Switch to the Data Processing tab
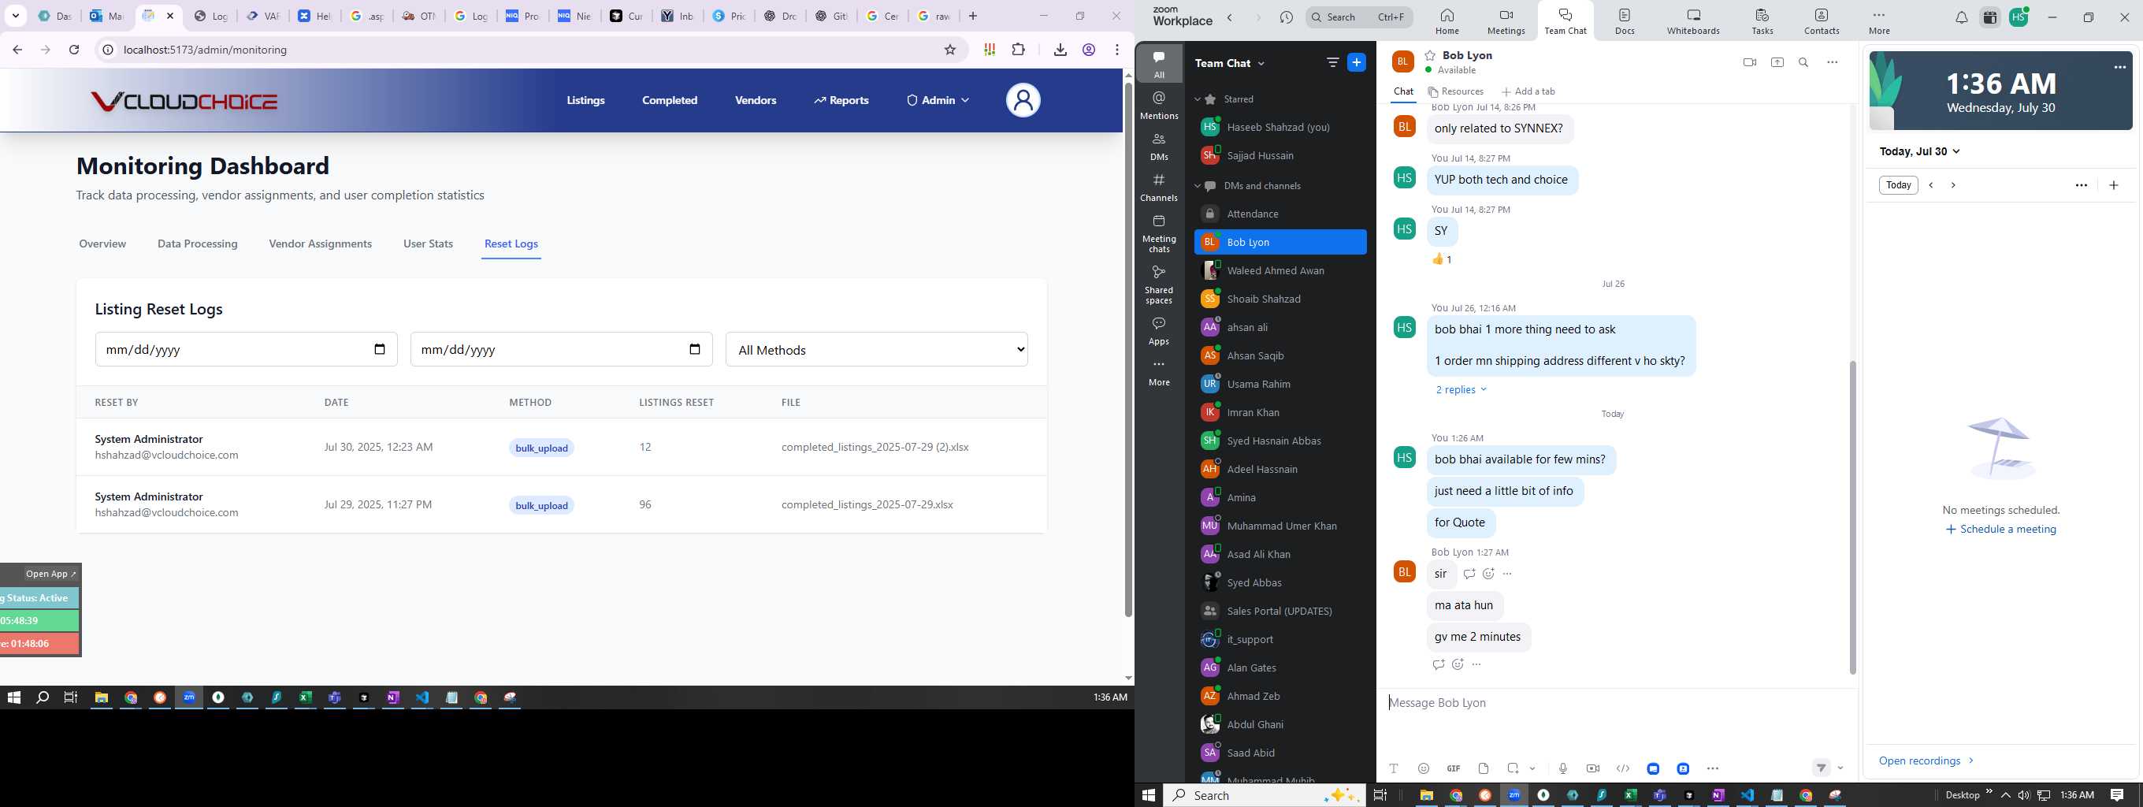This screenshot has height=807, width=2143. 197,244
